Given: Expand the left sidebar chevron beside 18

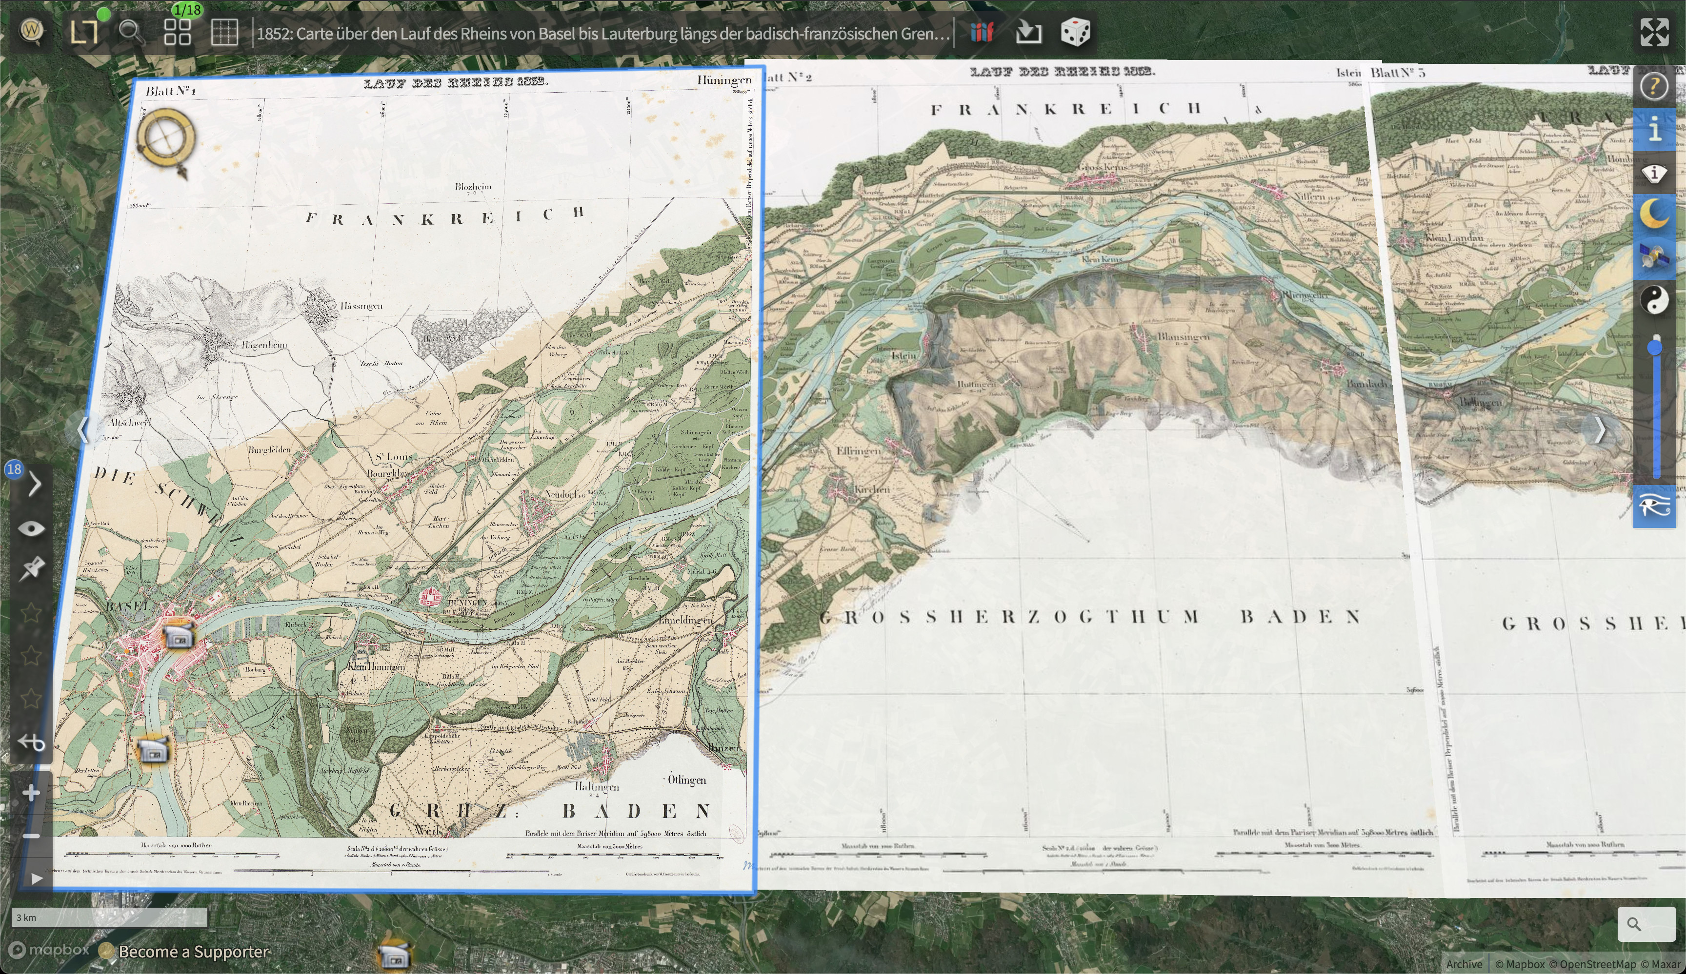Looking at the screenshot, I should click(x=36, y=484).
